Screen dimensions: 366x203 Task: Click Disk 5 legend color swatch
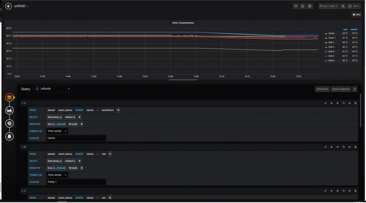pyautogui.click(x=326, y=61)
